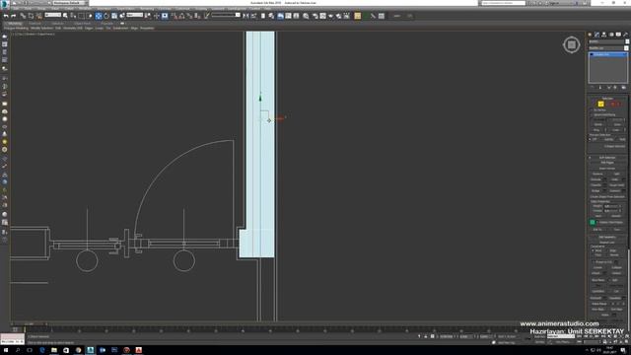Switch to the Freeform ribbon tab
This screenshot has width=631, height=355.
click(35, 24)
